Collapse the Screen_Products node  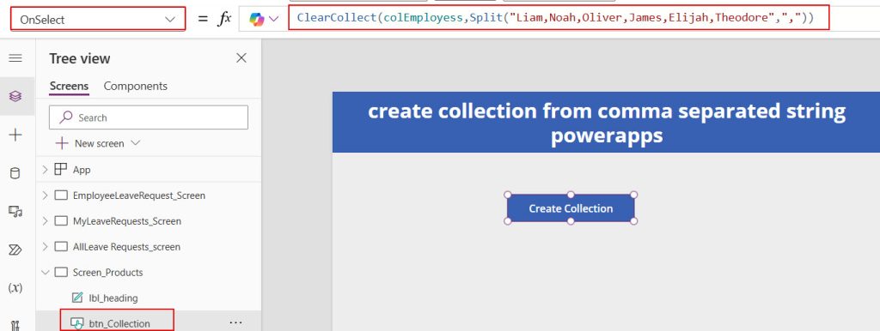(x=45, y=273)
